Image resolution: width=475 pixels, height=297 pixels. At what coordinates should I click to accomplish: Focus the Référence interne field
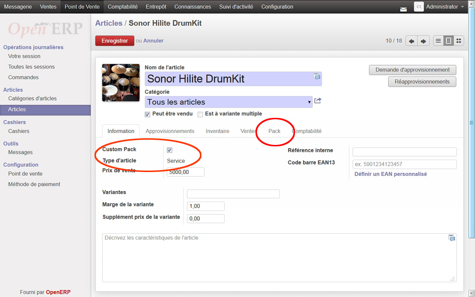pyautogui.click(x=404, y=152)
